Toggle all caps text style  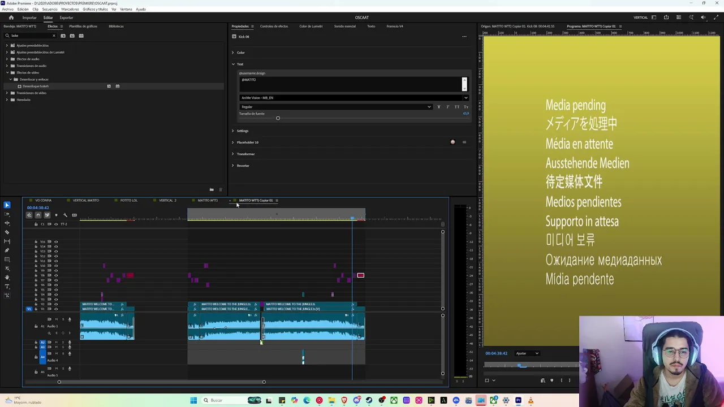coord(457,107)
